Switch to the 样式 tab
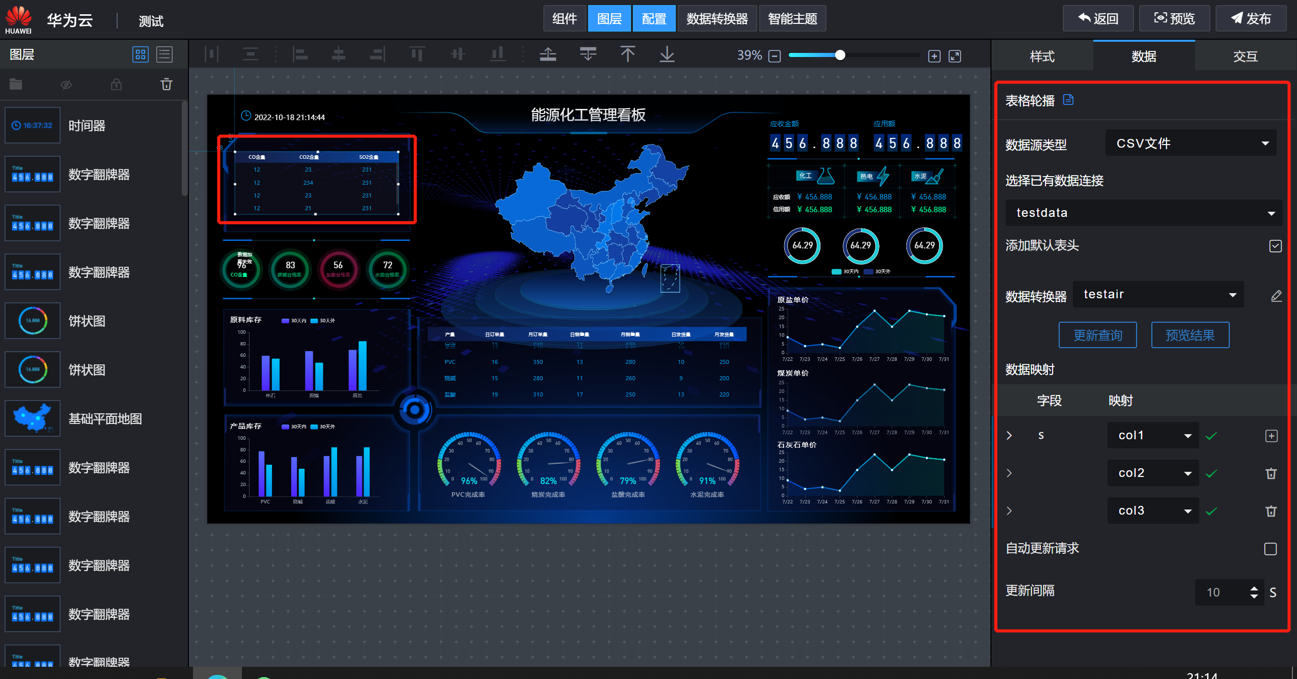Image resolution: width=1297 pixels, height=679 pixels. click(x=1042, y=56)
